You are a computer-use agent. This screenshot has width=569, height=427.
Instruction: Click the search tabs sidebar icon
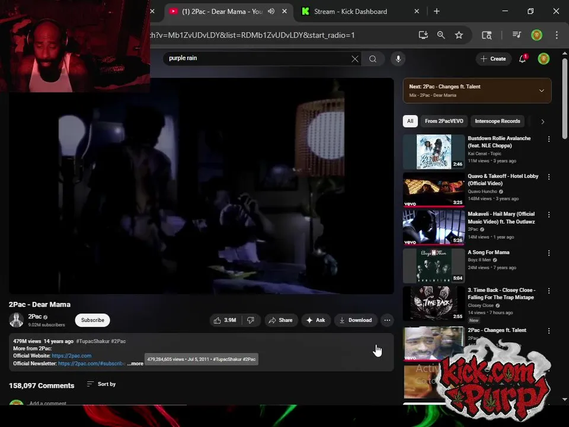487,35
